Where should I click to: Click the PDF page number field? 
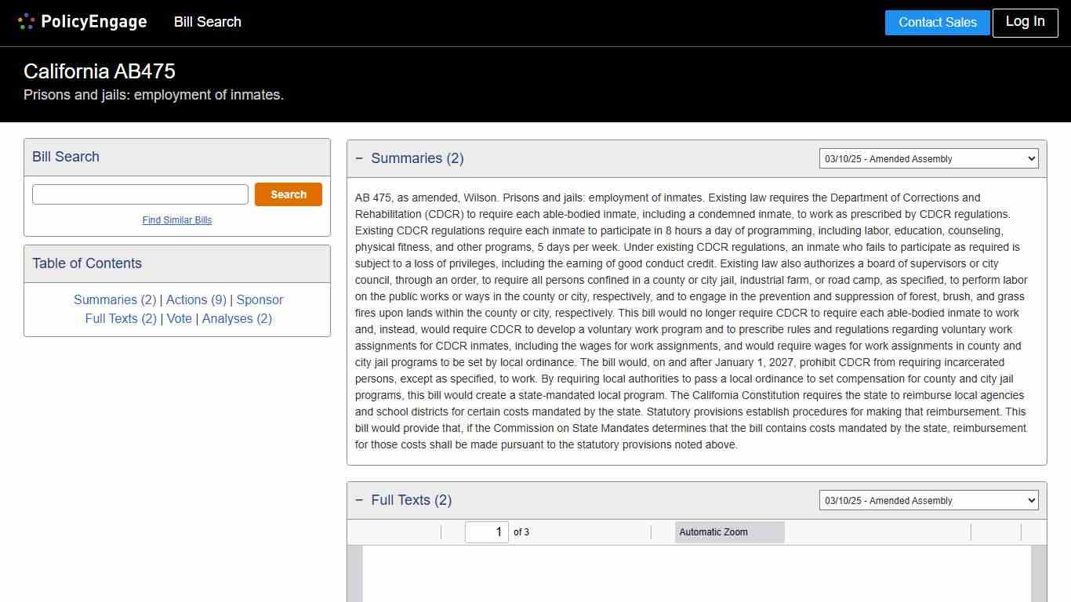pyautogui.click(x=486, y=531)
